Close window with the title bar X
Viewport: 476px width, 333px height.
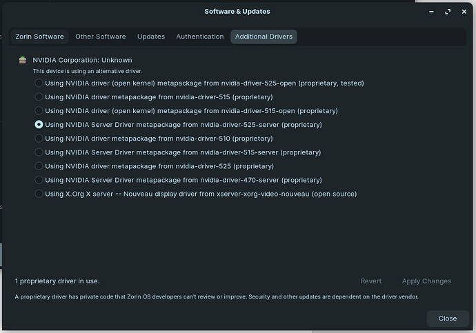click(x=464, y=12)
